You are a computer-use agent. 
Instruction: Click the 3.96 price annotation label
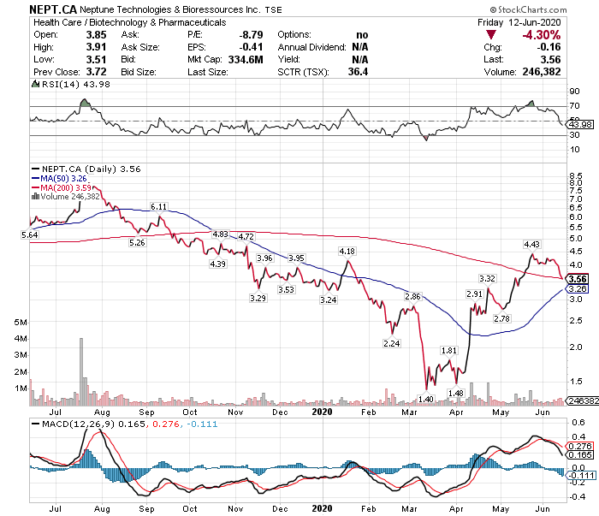coord(264,258)
